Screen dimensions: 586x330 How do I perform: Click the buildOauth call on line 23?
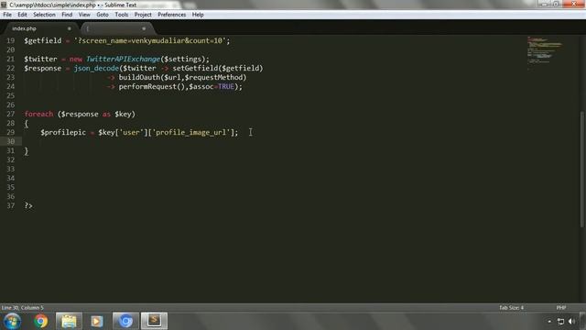point(139,77)
